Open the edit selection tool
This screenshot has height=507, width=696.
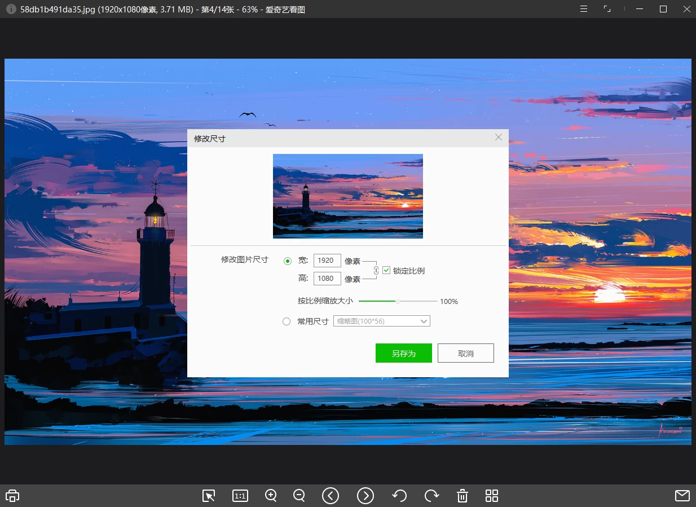[208, 496]
